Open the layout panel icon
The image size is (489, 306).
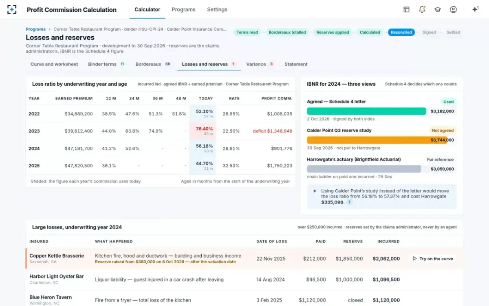[x=406, y=9]
